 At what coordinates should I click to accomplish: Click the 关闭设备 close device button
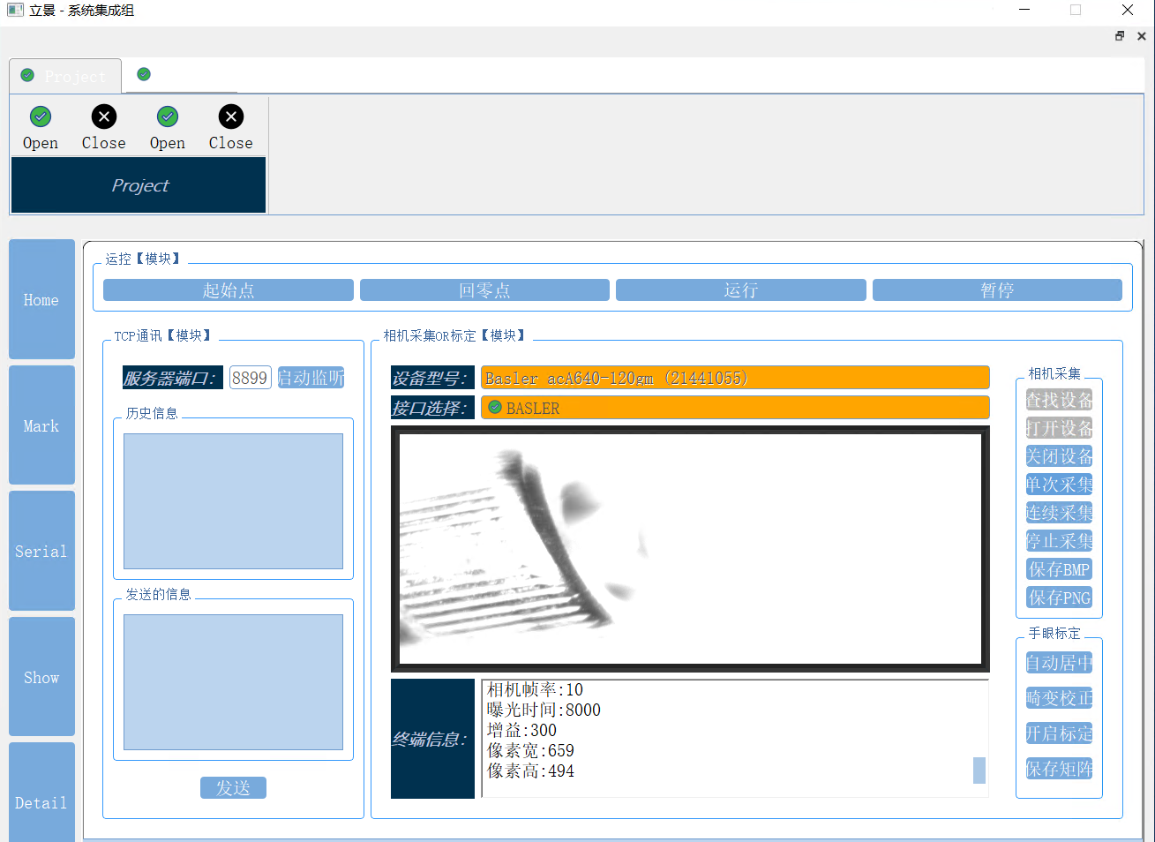coord(1059,456)
